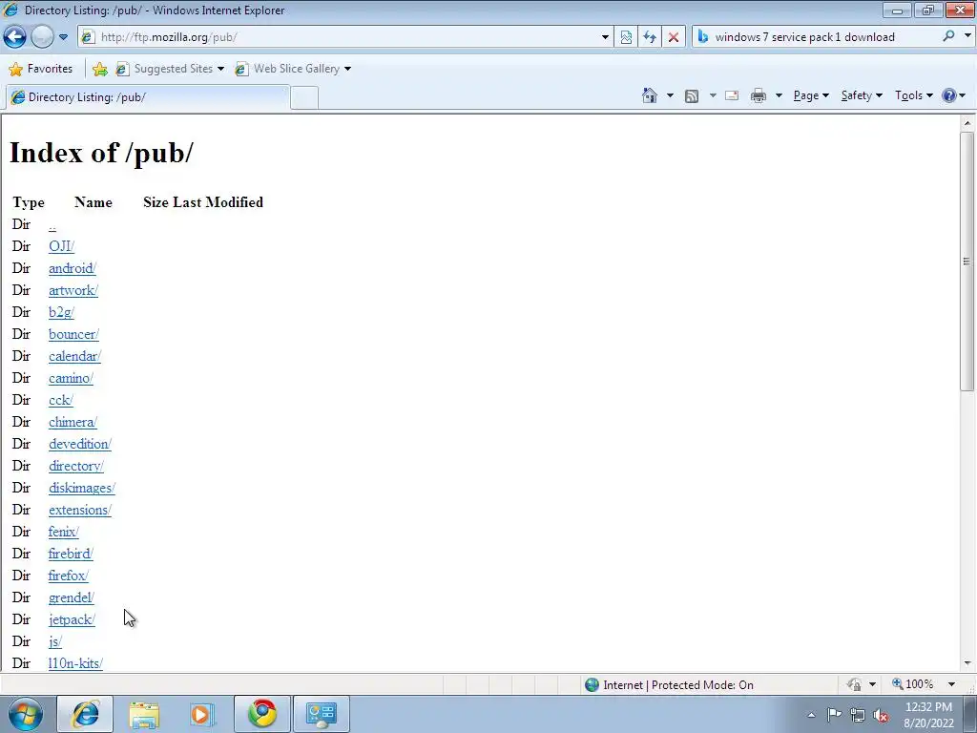Toggle Compatibility View icon
977x733 pixels.
click(626, 37)
